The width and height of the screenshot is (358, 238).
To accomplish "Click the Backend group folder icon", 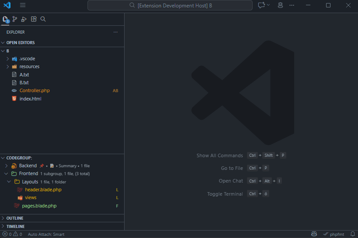I will coord(14,166).
